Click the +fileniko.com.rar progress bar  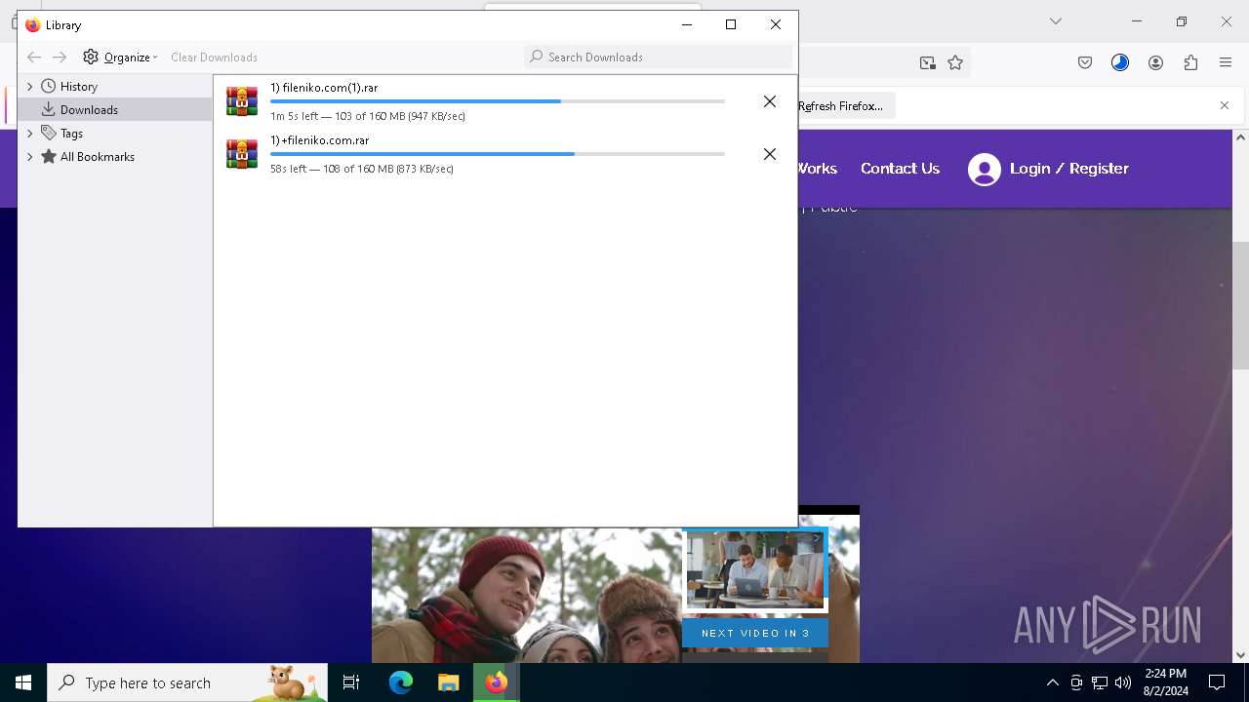point(498,154)
